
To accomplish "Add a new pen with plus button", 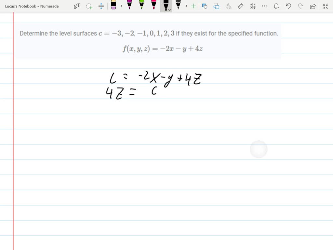I will coord(193,6).
